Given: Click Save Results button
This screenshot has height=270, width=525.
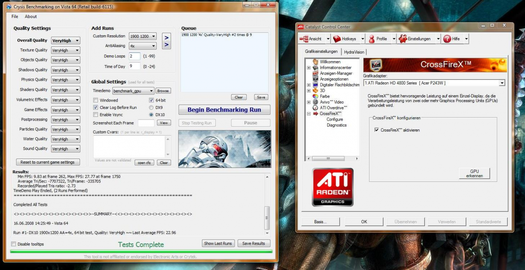Looking at the screenshot, I should point(253,243).
